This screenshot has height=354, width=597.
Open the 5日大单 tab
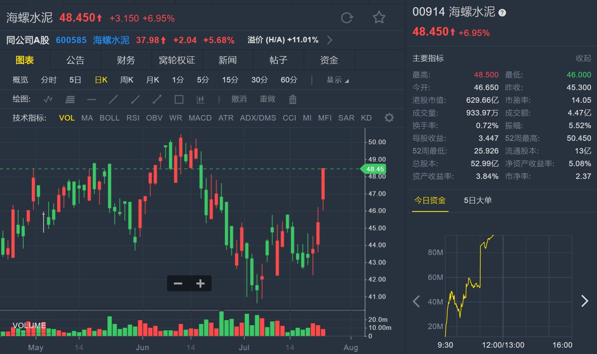(478, 200)
